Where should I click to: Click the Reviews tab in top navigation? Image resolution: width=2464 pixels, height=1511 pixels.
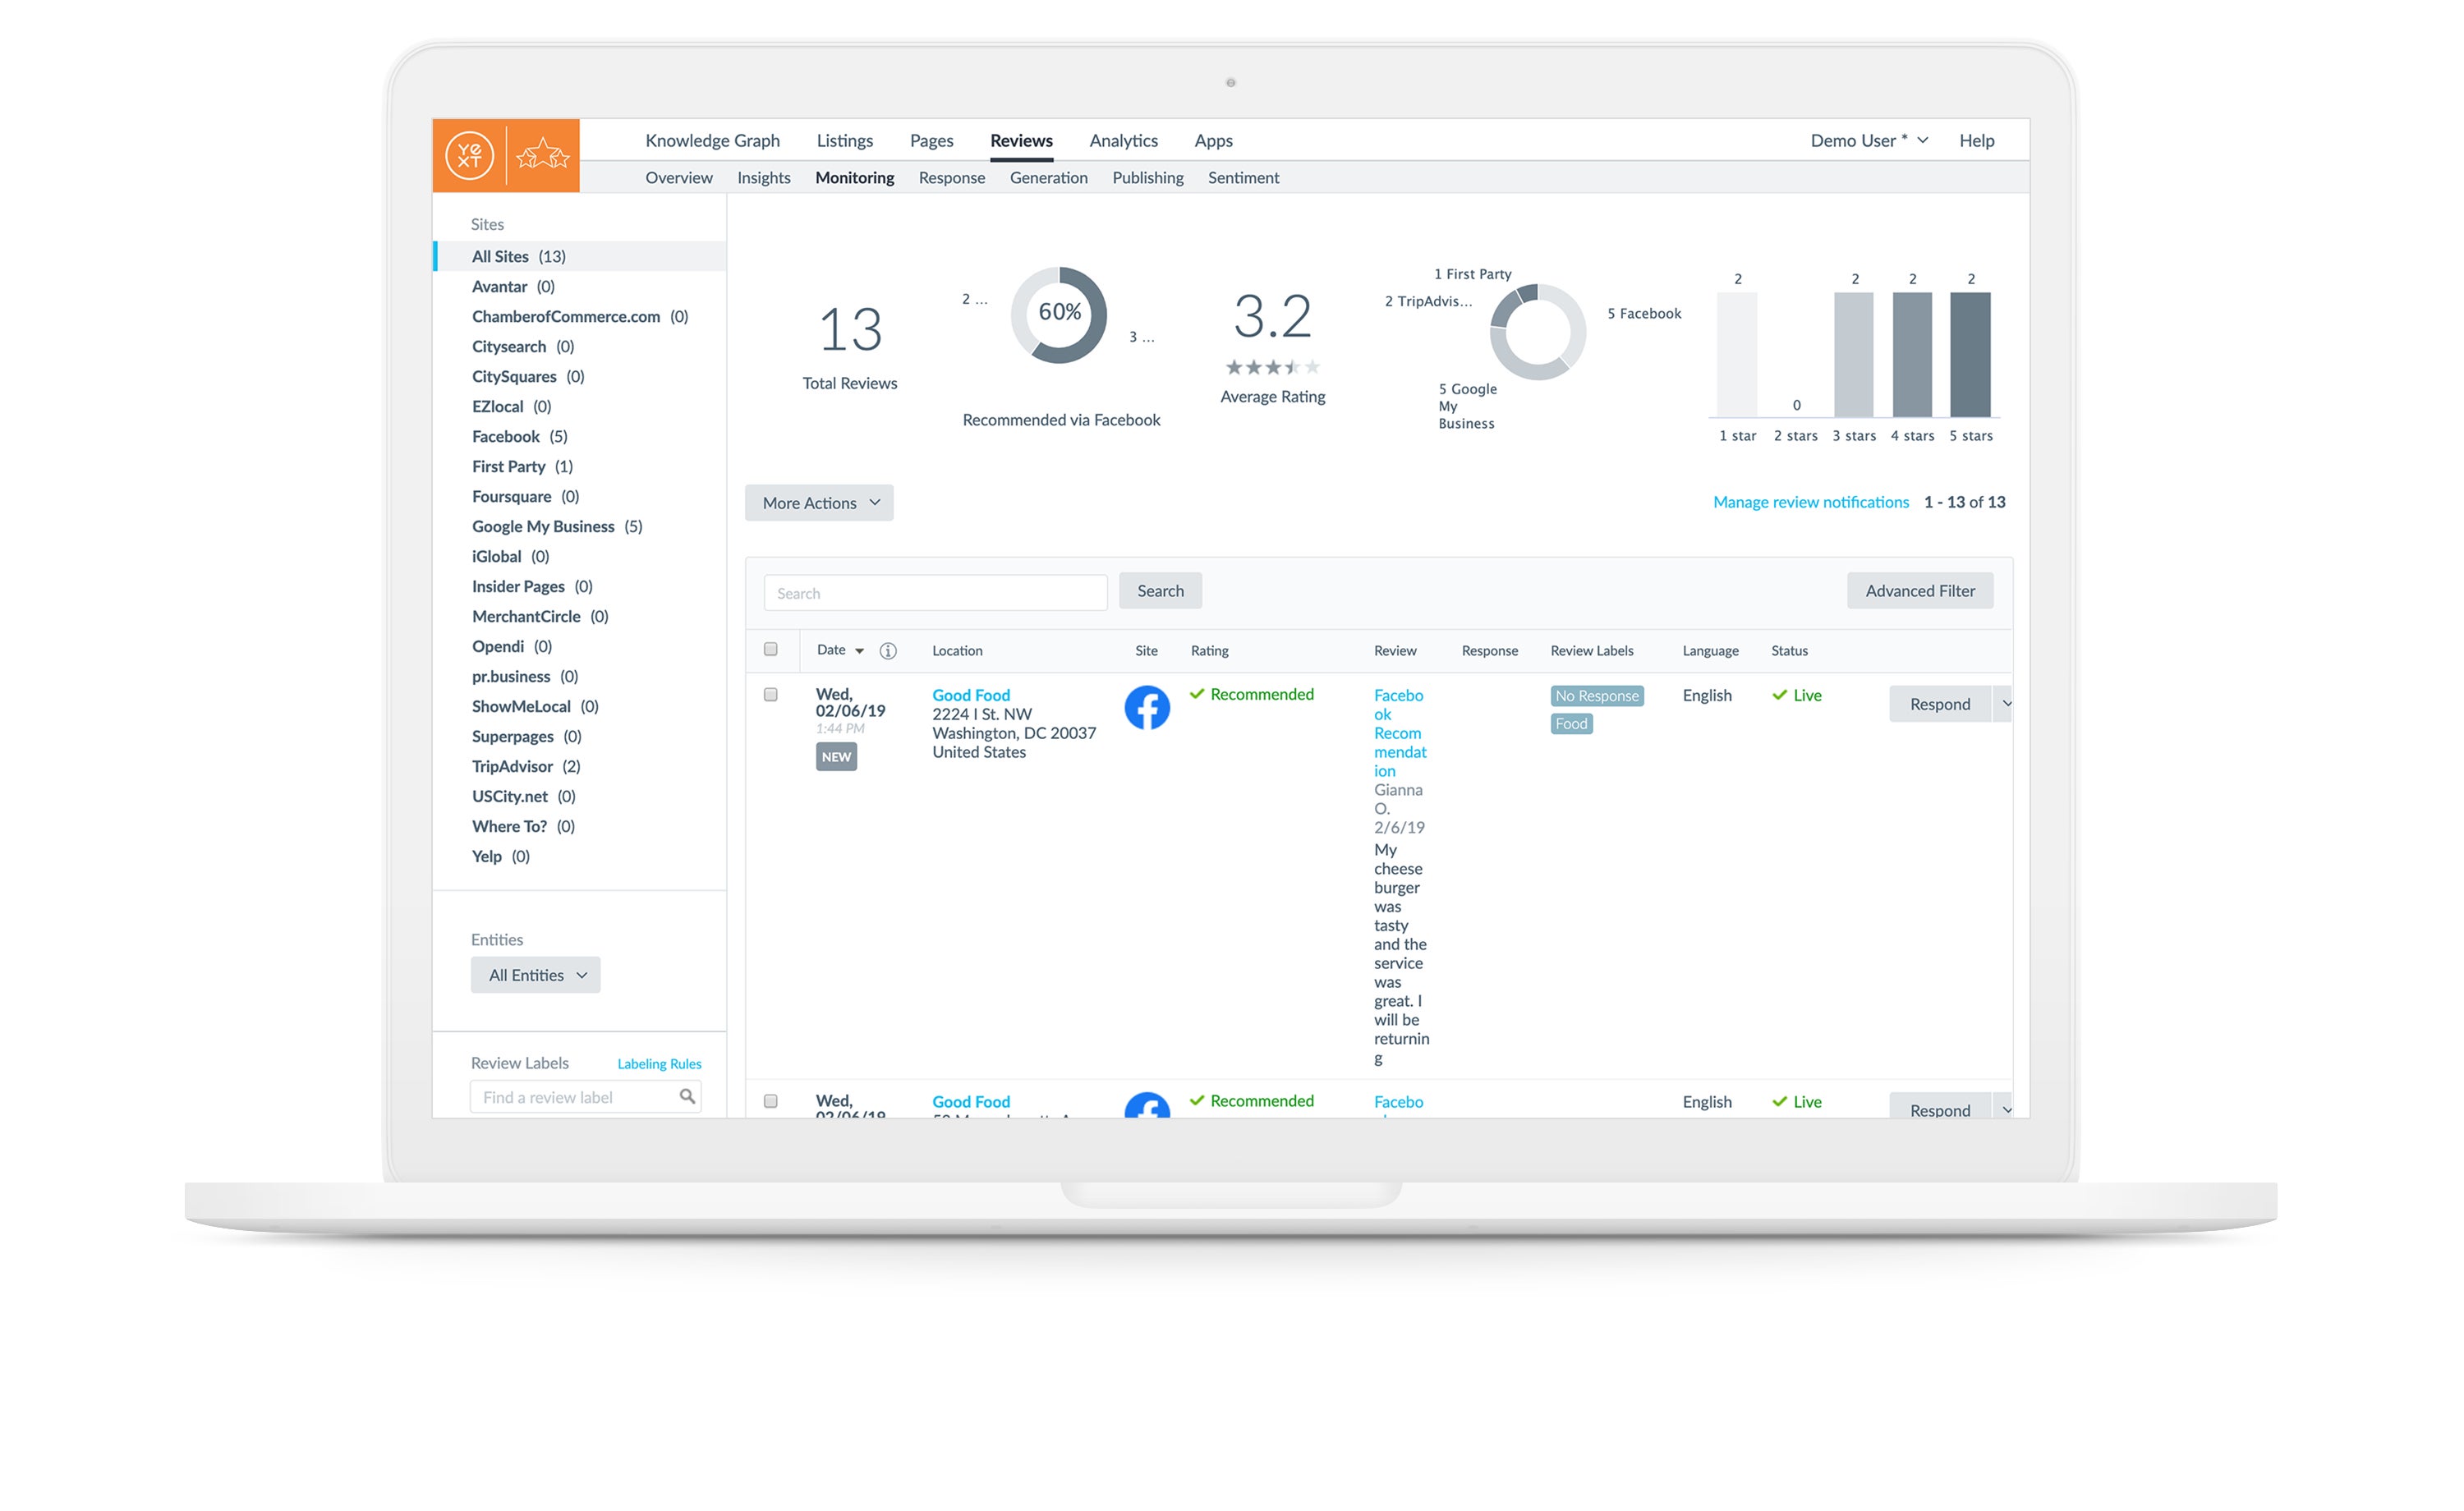tap(1019, 140)
